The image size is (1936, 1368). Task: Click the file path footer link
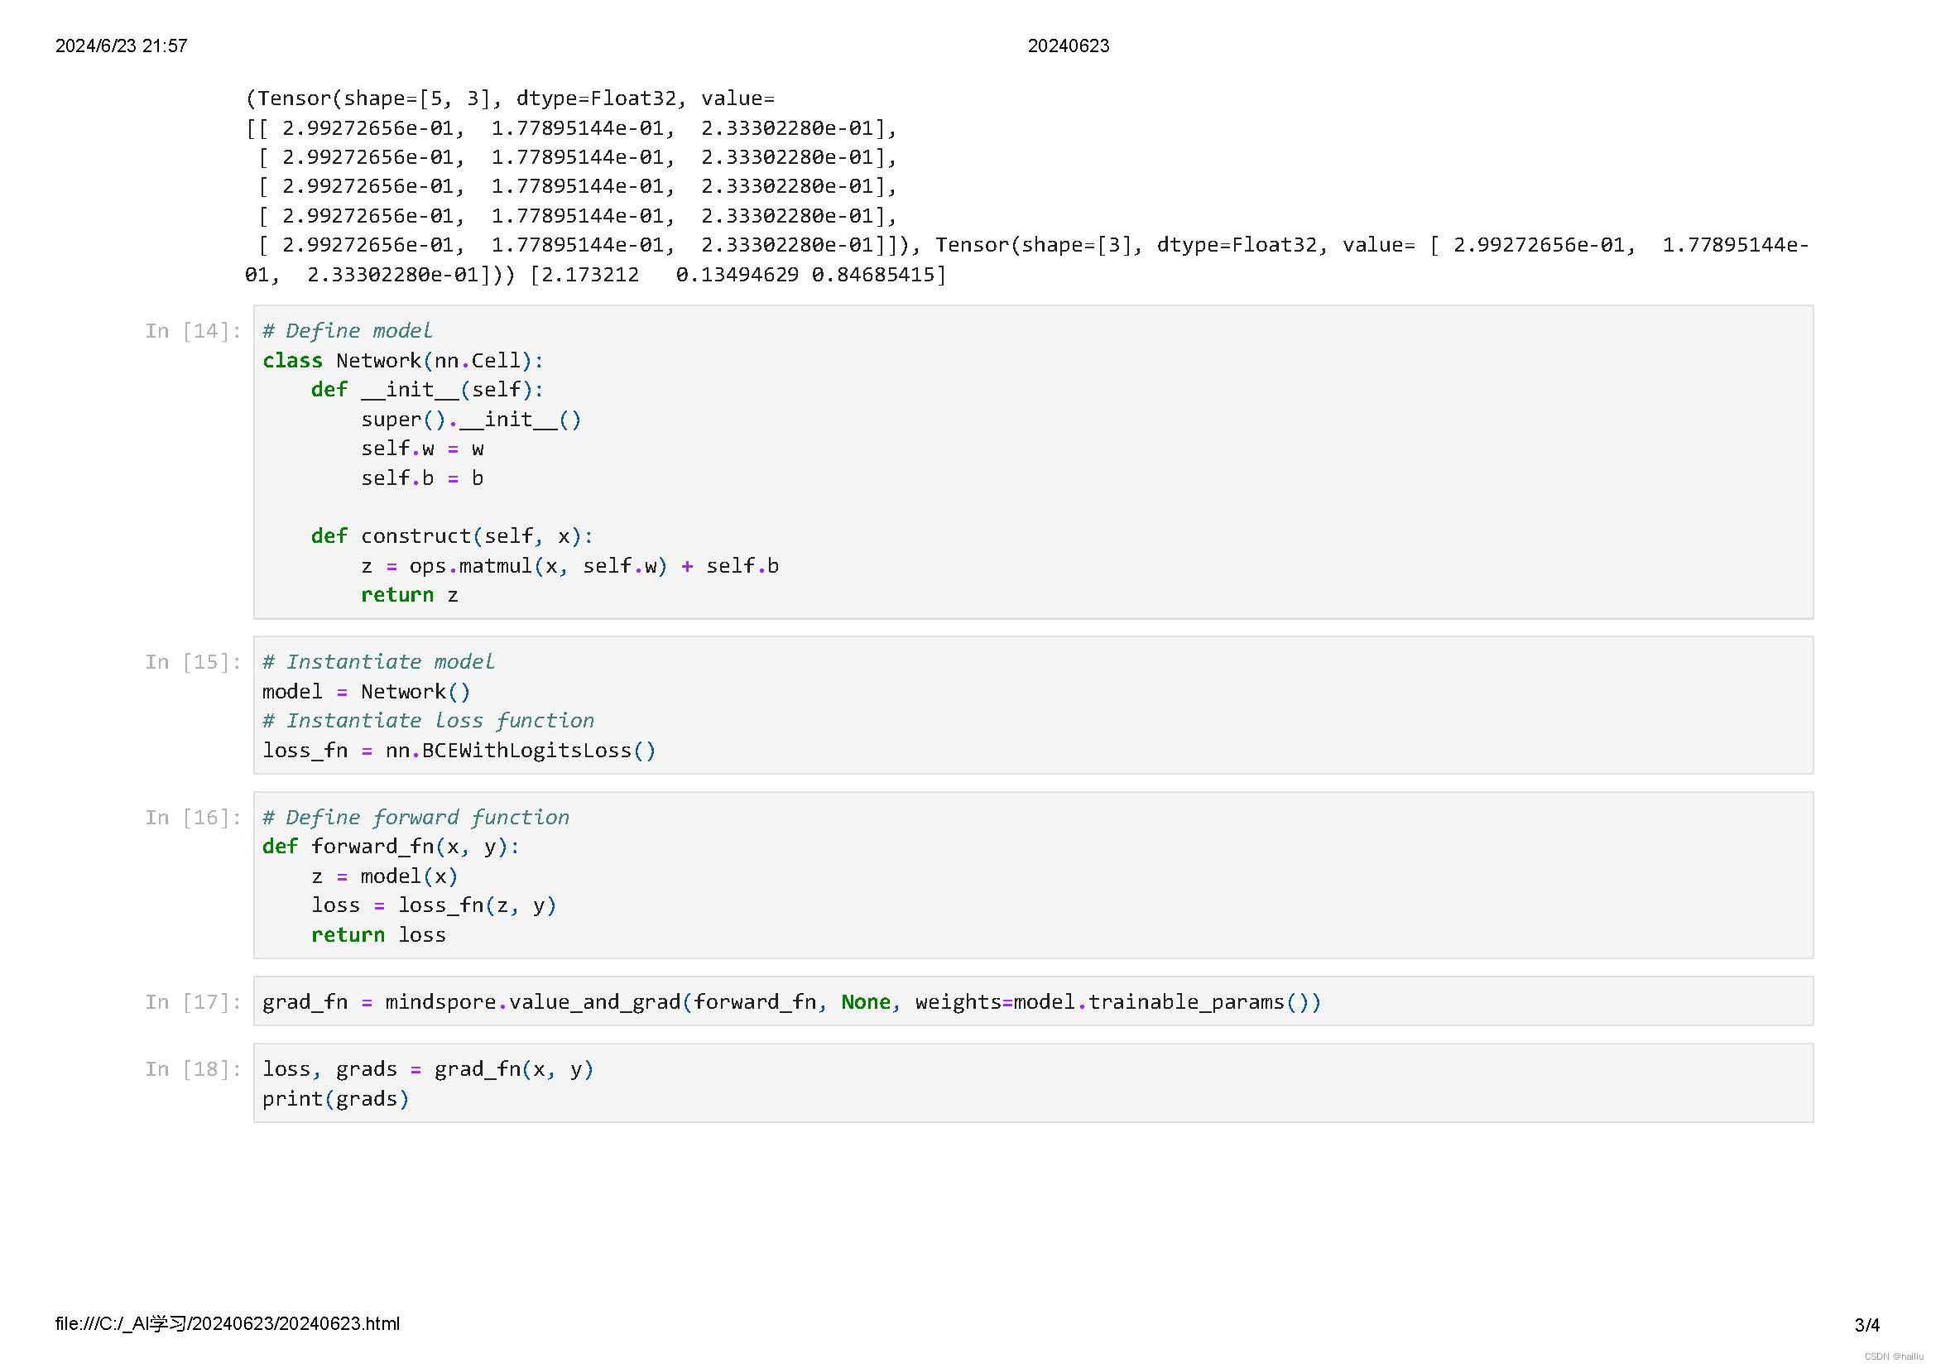pyautogui.click(x=228, y=1325)
